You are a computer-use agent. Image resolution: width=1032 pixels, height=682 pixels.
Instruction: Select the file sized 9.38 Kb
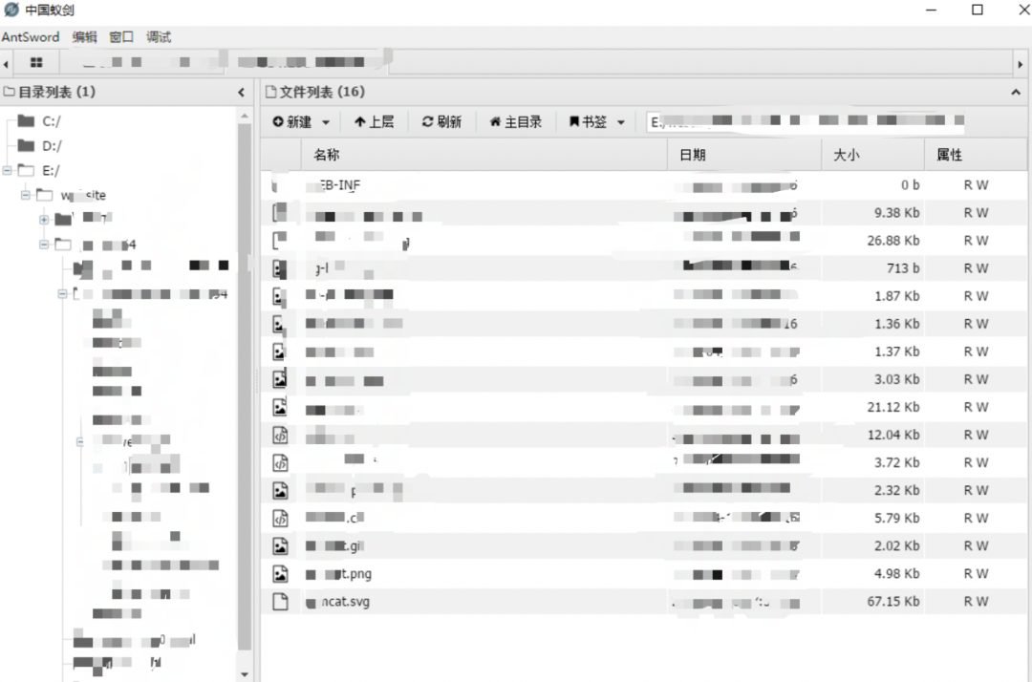pyautogui.click(x=643, y=213)
